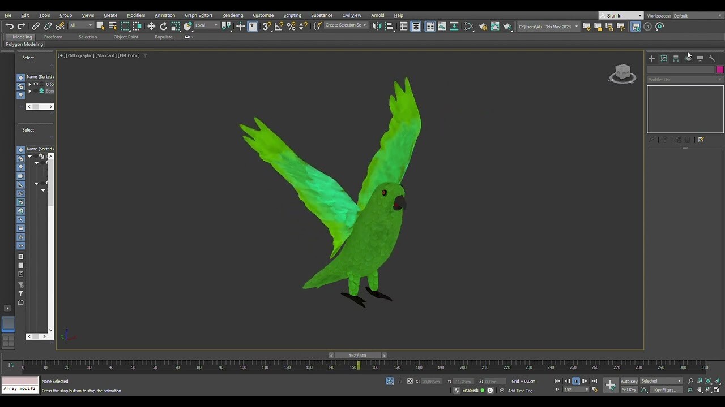Select the Select and Rotate tool
Viewport: 725px width, 407px height.
tap(164, 27)
